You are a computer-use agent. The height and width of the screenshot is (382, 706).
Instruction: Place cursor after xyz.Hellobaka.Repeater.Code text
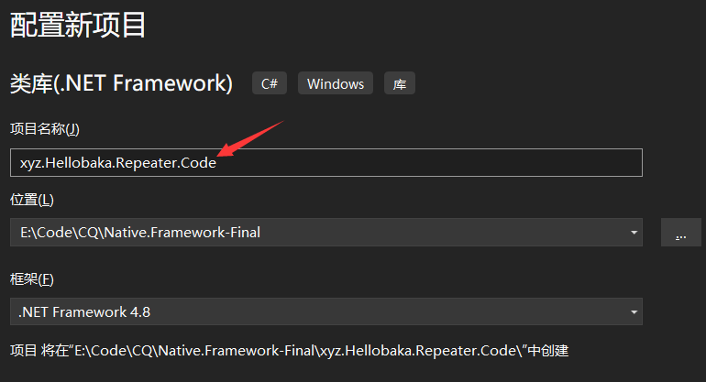click(217, 163)
